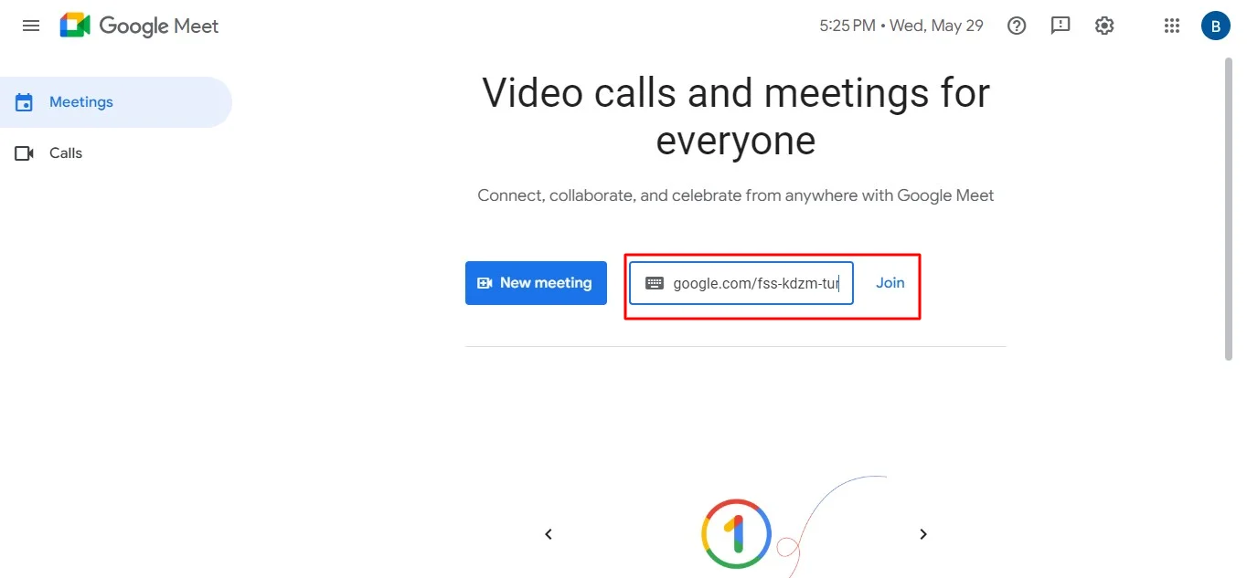Click the '5:25 PM • Wed, May 29' text
Screen dimensions: 1247x578
coord(901,26)
